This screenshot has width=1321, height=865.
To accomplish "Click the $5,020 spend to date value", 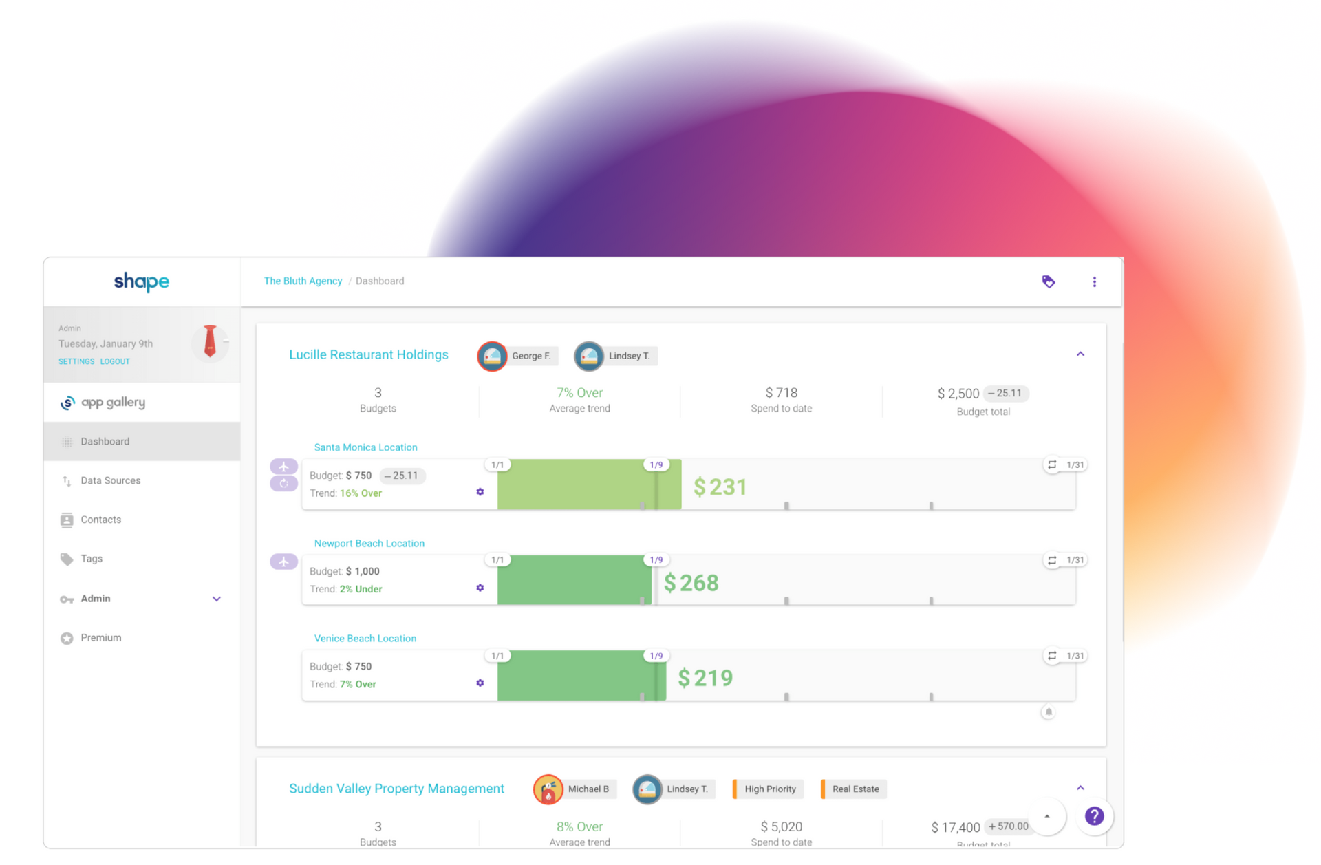I will tap(782, 826).
